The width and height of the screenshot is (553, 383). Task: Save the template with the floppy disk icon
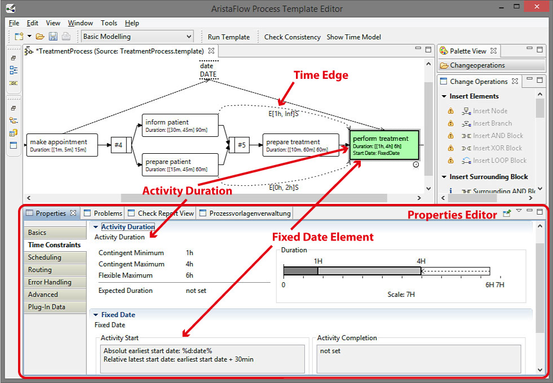pyautogui.click(x=53, y=37)
